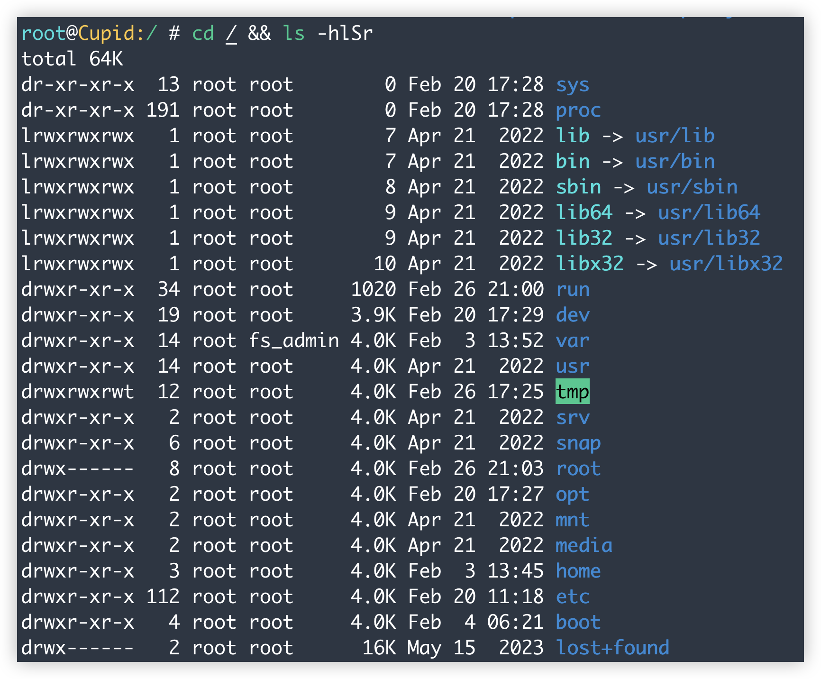Click the ls command in prompt

tap(293, 34)
